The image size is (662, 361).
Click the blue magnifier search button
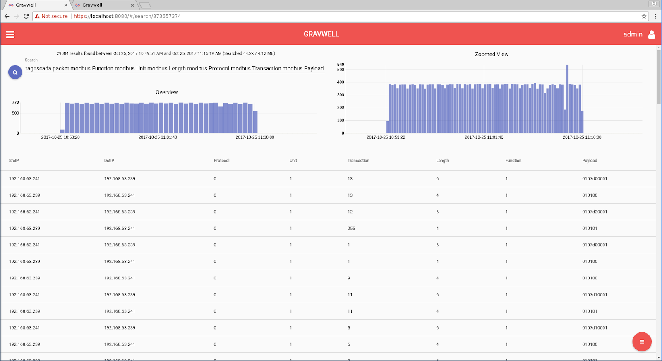tap(15, 72)
